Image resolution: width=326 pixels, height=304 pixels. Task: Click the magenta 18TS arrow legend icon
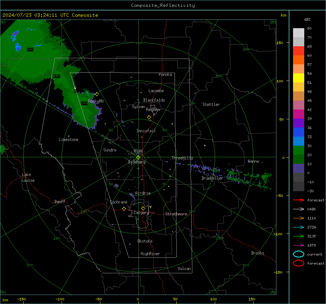[298, 245]
